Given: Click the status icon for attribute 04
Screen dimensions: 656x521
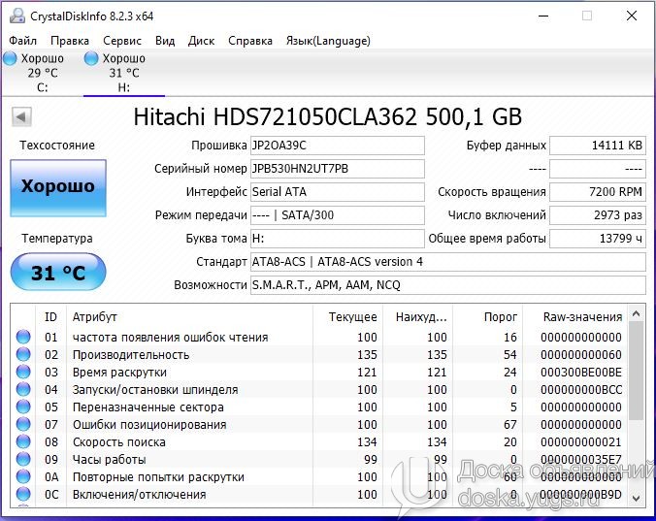Looking at the screenshot, I should (23, 389).
